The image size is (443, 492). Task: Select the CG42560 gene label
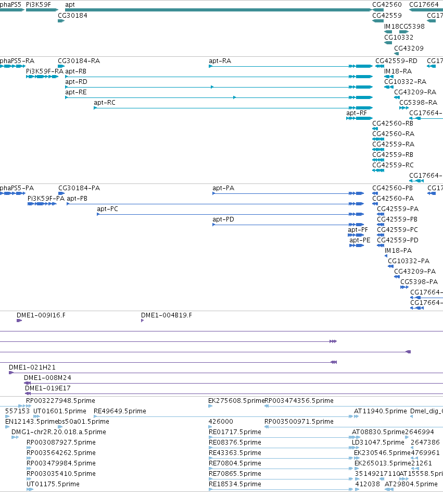(387, 4)
